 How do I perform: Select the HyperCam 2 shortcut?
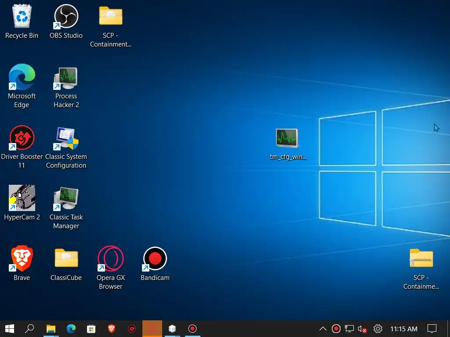22,203
